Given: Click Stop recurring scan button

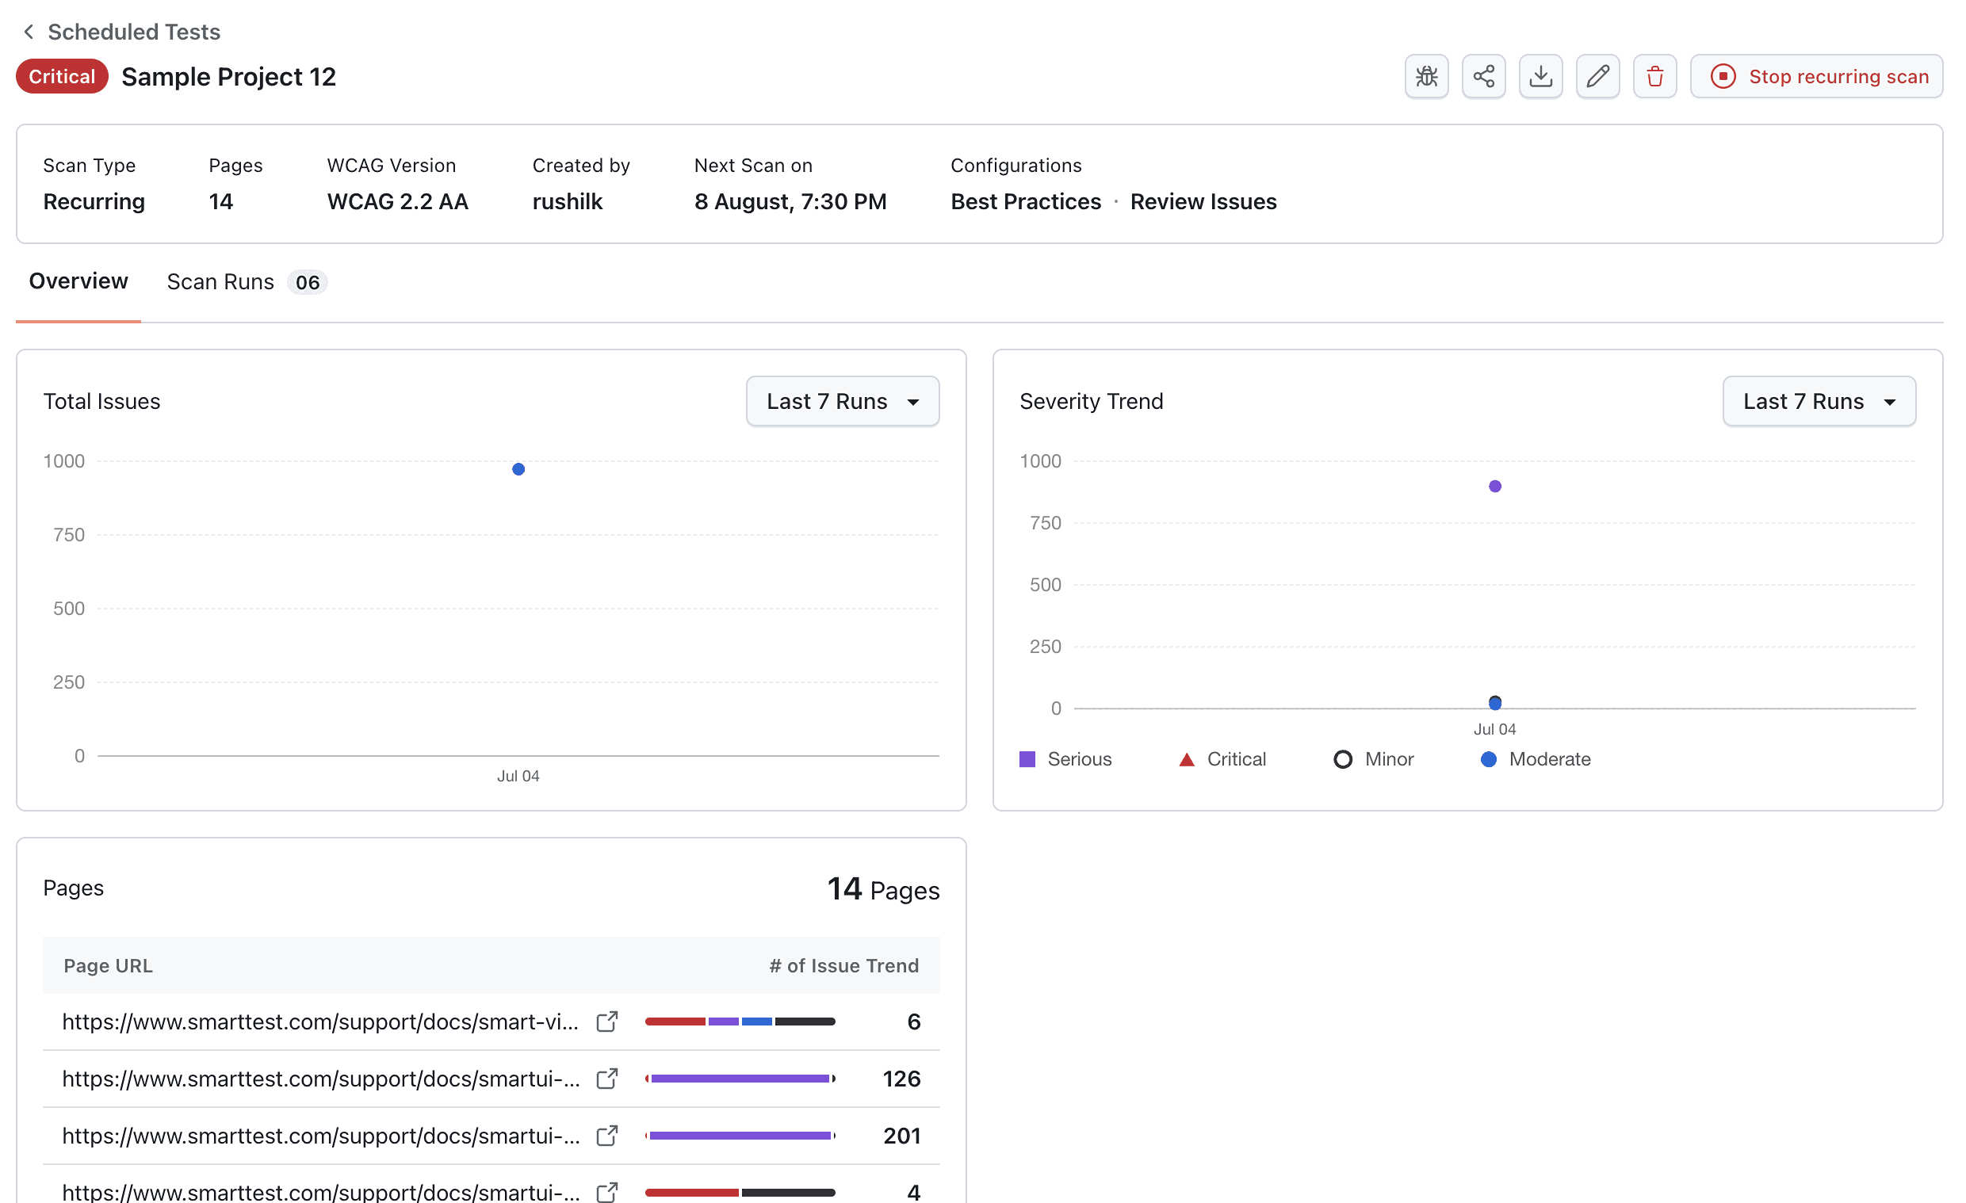Looking at the screenshot, I should click(x=1816, y=77).
